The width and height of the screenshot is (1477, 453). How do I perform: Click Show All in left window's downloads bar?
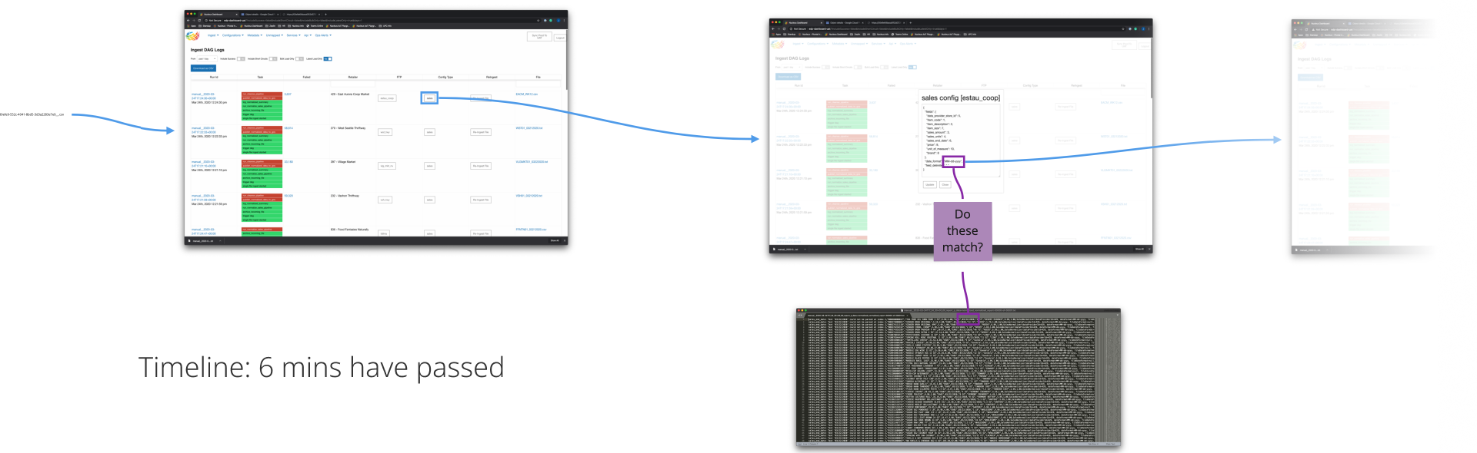click(x=555, y=240)
